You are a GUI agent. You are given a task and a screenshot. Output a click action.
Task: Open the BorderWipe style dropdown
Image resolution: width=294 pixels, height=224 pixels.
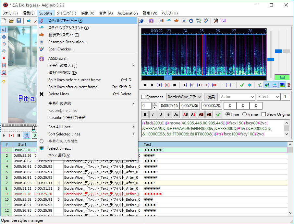click(184, 97)
